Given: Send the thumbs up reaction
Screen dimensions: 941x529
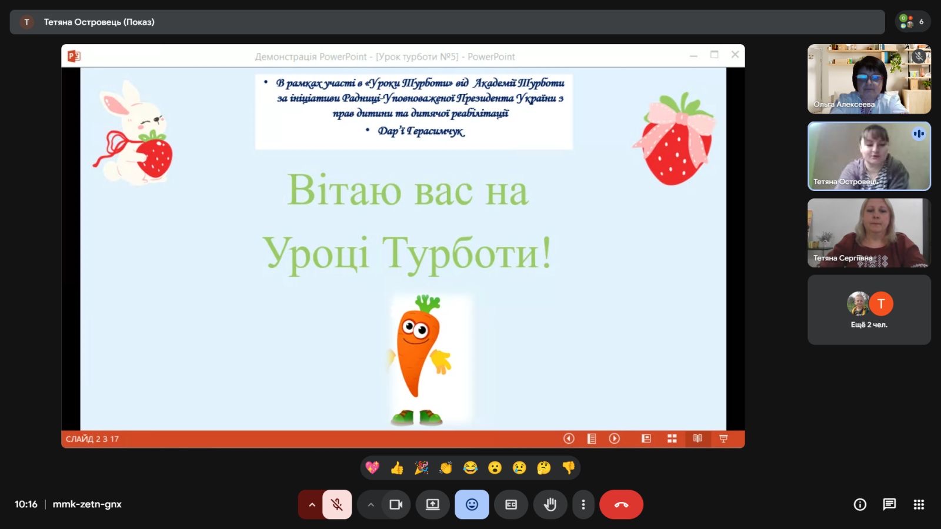Looking at the screenshot, I should tap(397, 468).
